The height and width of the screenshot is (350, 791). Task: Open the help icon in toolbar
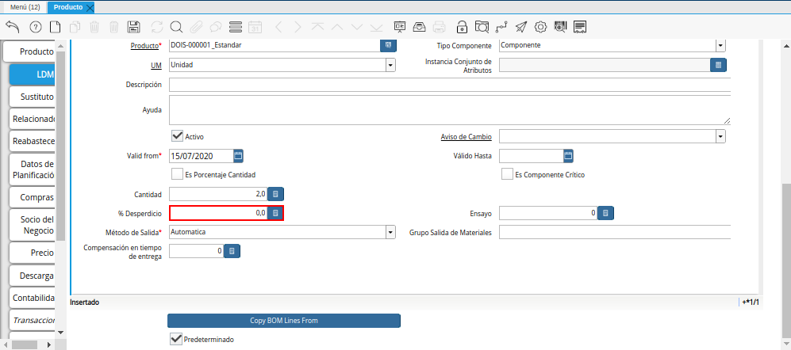tap(35, 26)
